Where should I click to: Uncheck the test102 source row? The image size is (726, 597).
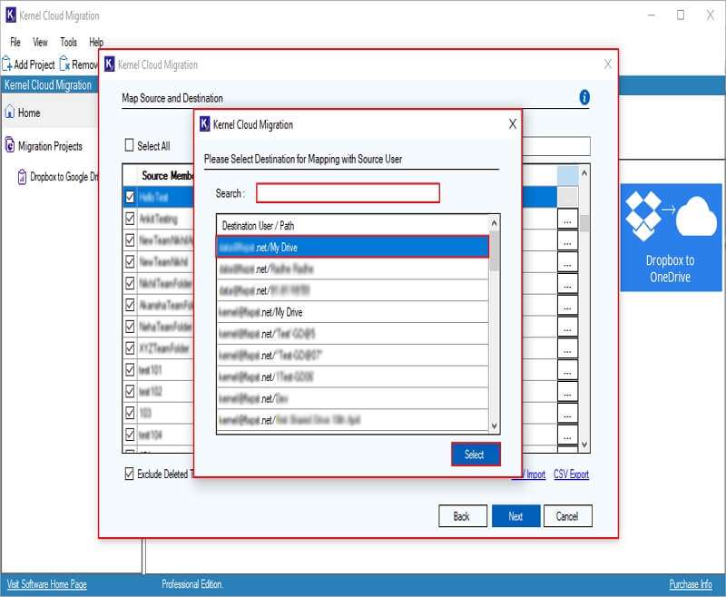(x=130, y=392)
